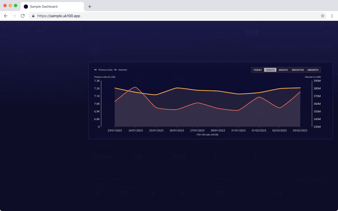The image size is (338, 211).
Task: Open the browser three-dot menu
Action: pos(332,16)
